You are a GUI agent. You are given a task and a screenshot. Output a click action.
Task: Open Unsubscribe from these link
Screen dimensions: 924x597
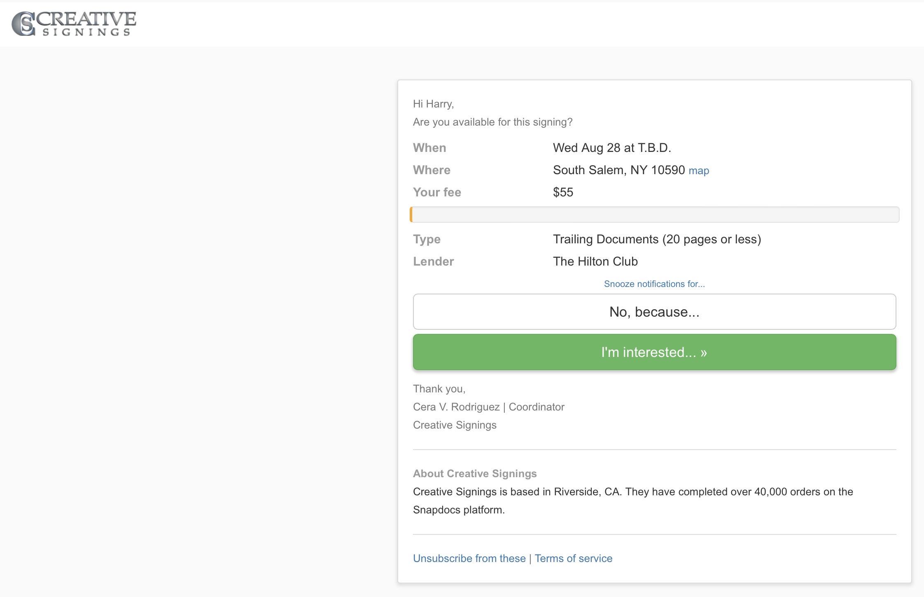coord(469,558)
